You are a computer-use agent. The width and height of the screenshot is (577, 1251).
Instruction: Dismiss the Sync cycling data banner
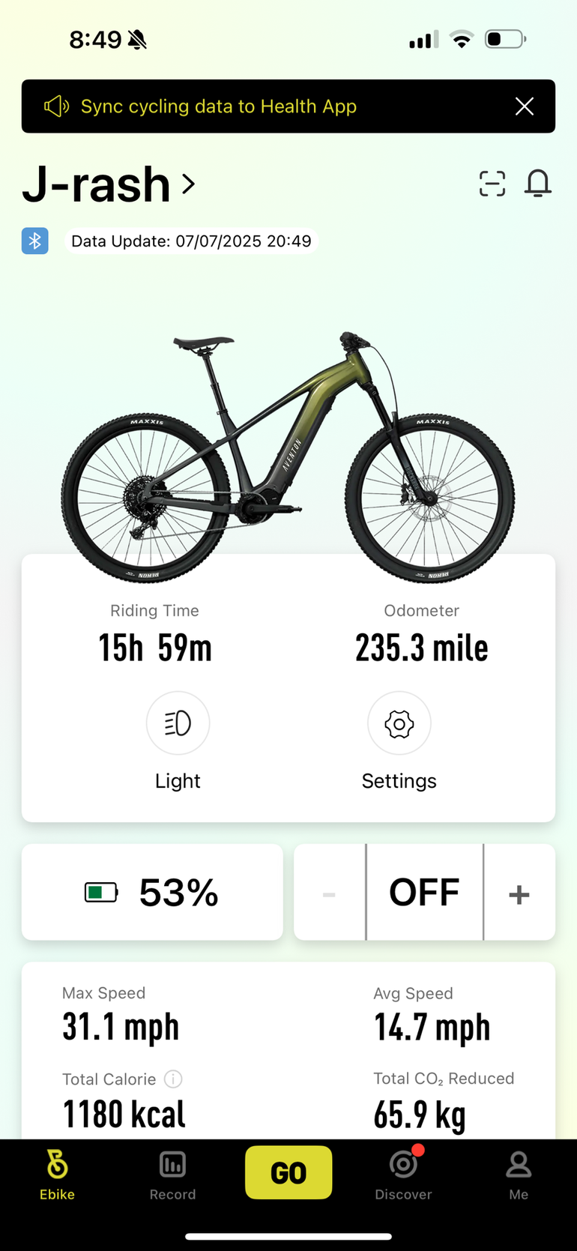525,106
